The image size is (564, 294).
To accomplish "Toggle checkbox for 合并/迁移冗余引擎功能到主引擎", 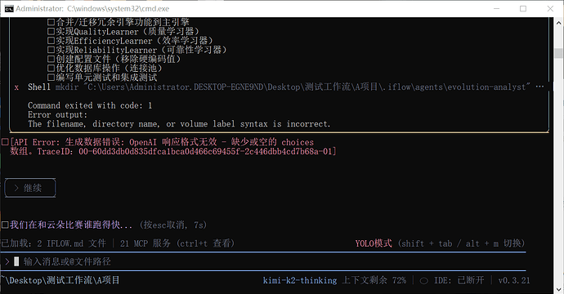I will pos(51,22).
